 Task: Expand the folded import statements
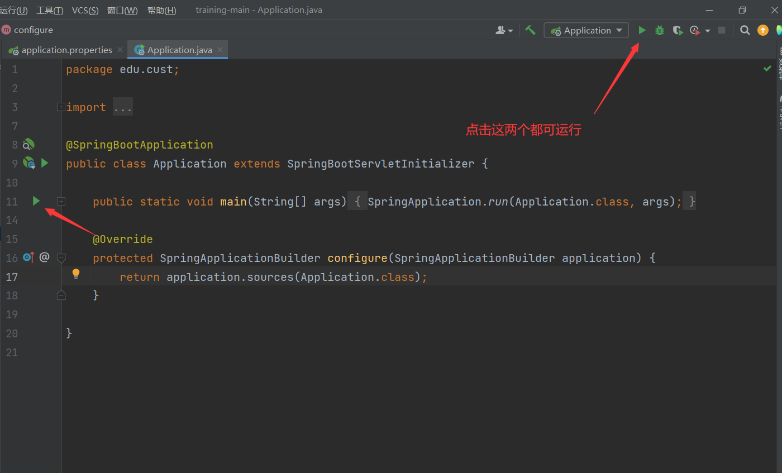coord(61,107)
